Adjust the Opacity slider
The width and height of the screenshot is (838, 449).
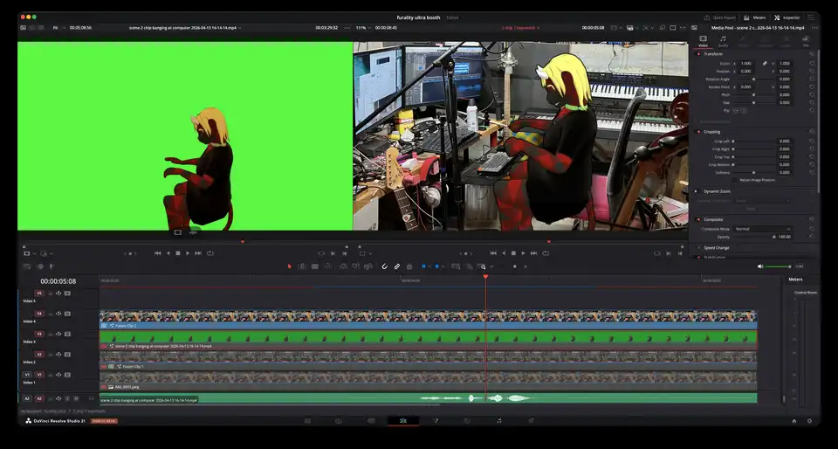point(753,236)
